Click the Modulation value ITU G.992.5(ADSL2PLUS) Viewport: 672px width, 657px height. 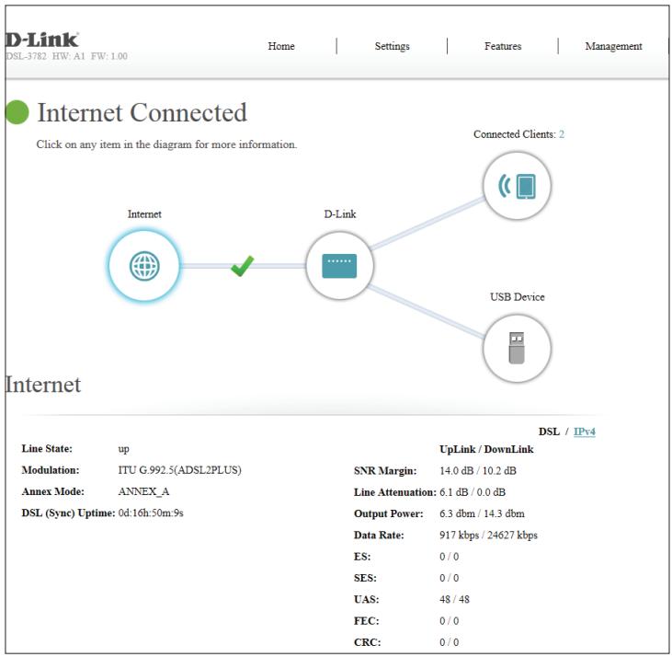click(179, 470)
